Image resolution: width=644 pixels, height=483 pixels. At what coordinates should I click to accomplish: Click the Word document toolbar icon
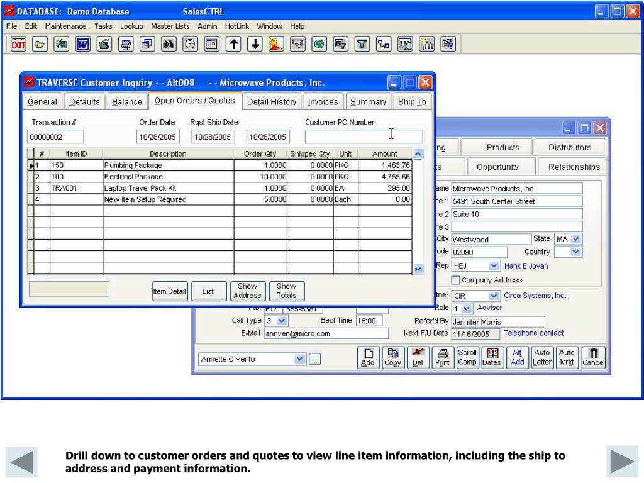82,44
